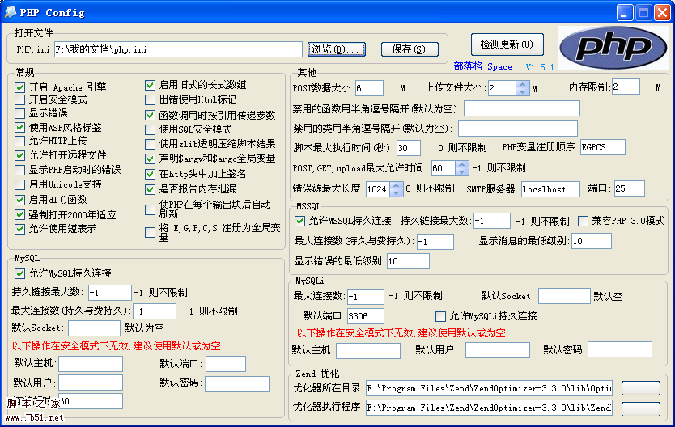Viewport: 675px width, 427px height.
Task: Click the 浏览(B)... browse button
Action: pyautogui.click(x=337, y=49)
